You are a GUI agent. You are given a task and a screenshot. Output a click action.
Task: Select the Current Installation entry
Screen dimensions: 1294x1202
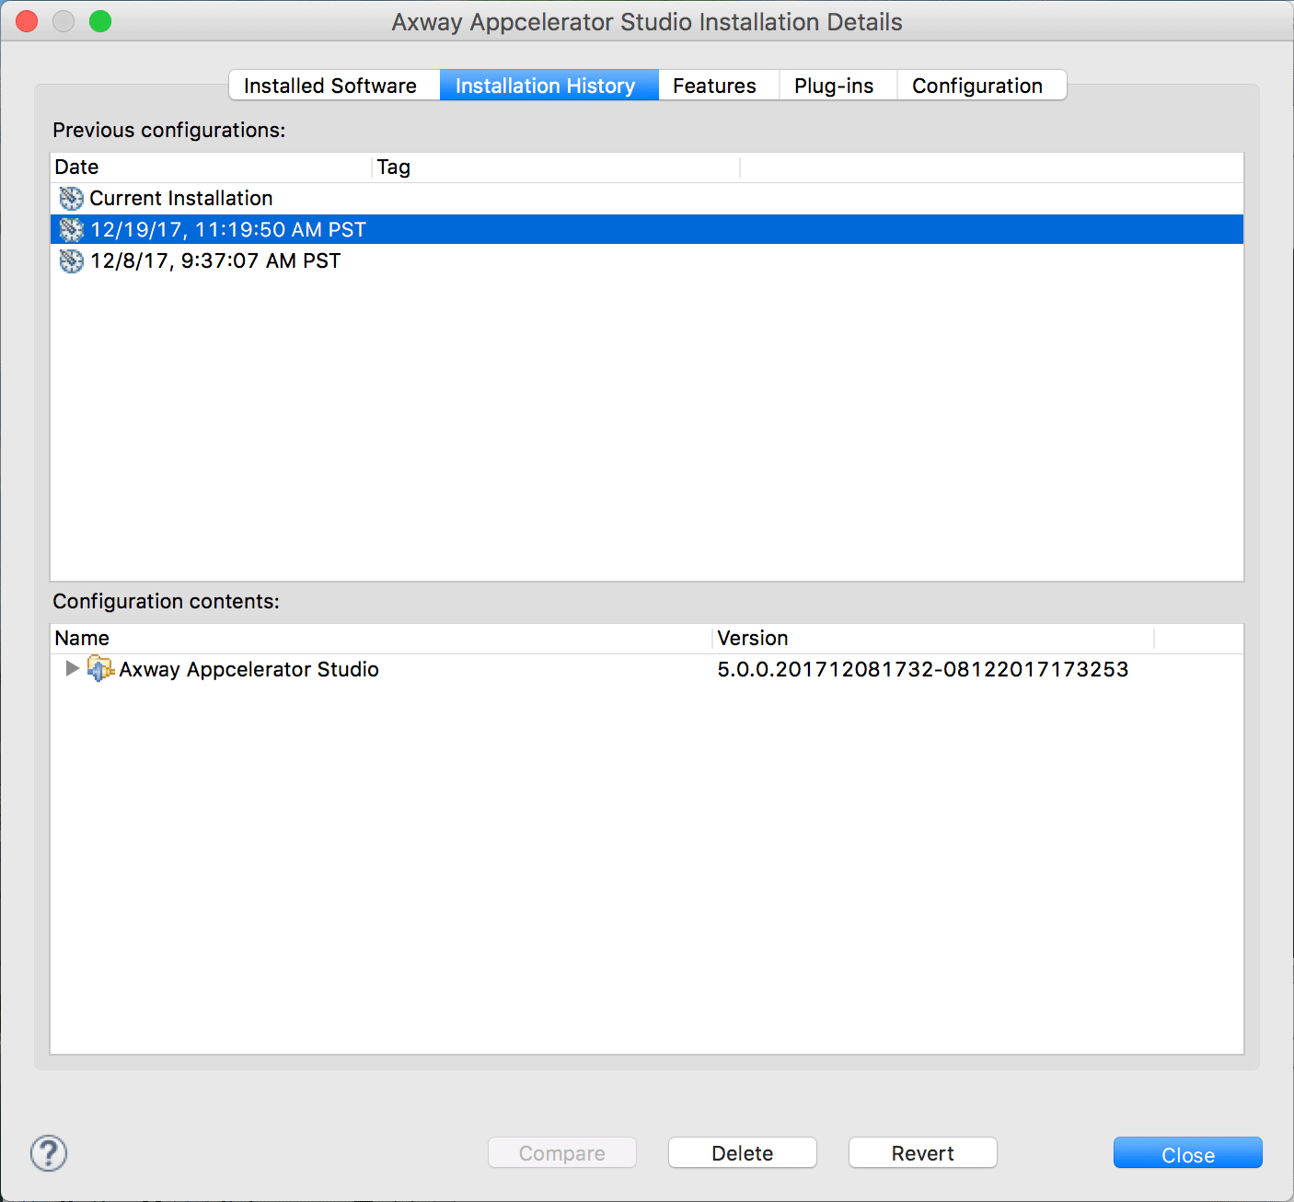(x=647, y=198)
